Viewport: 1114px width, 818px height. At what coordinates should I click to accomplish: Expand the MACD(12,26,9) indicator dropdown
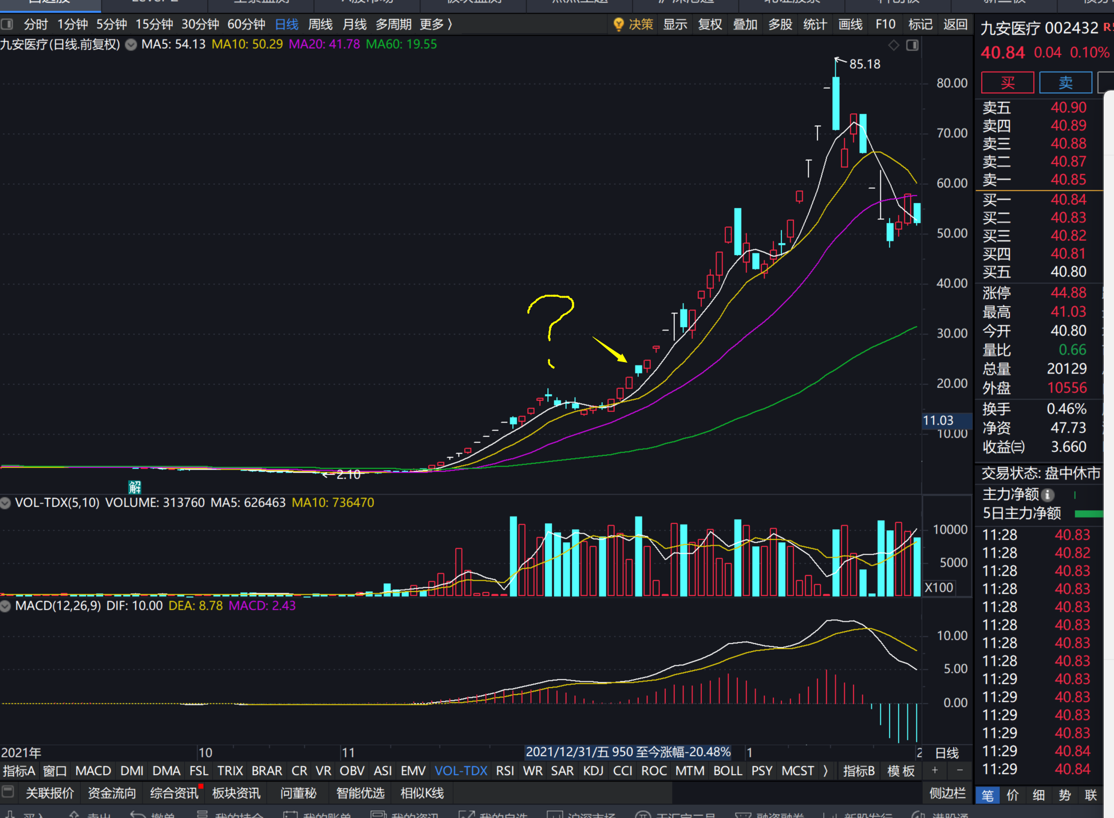pos(6,606)
